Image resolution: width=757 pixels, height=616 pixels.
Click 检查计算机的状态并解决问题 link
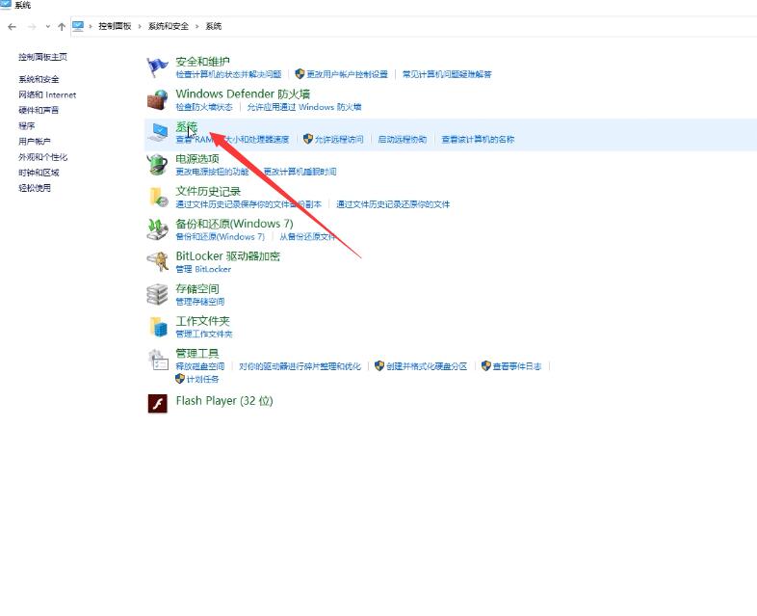228,74
